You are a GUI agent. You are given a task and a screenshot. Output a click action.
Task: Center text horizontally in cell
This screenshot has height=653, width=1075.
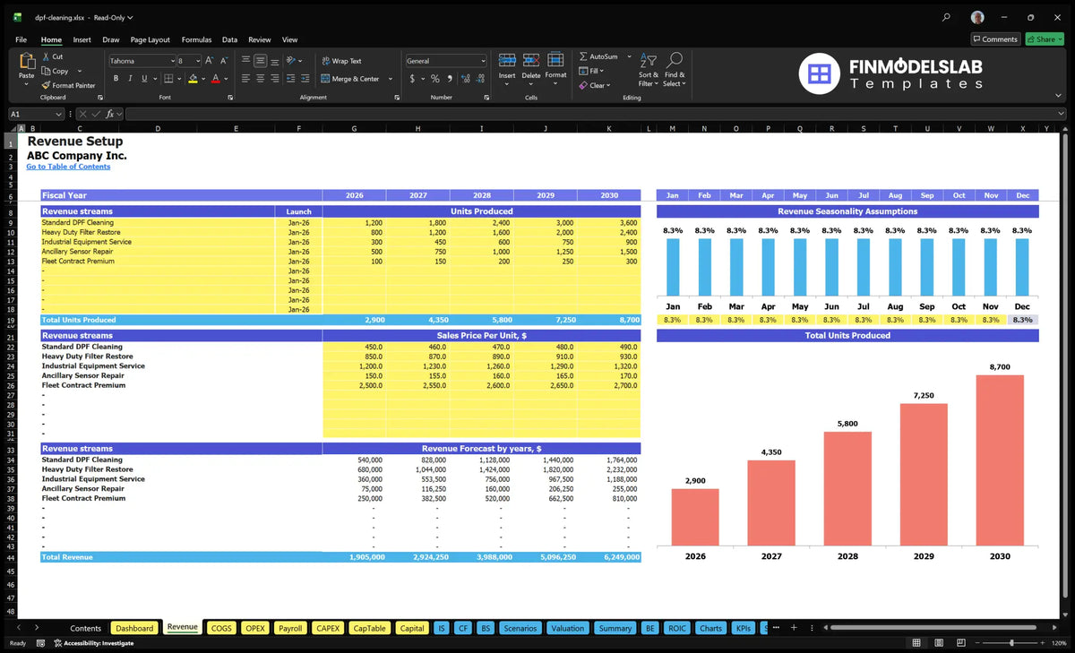point(260,79)
